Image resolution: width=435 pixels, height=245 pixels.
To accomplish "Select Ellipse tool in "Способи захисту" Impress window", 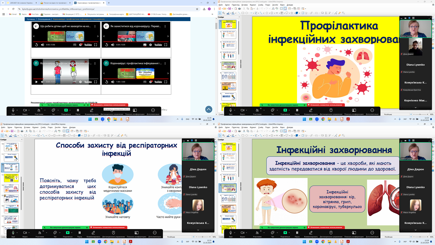I will pos(29,135).
